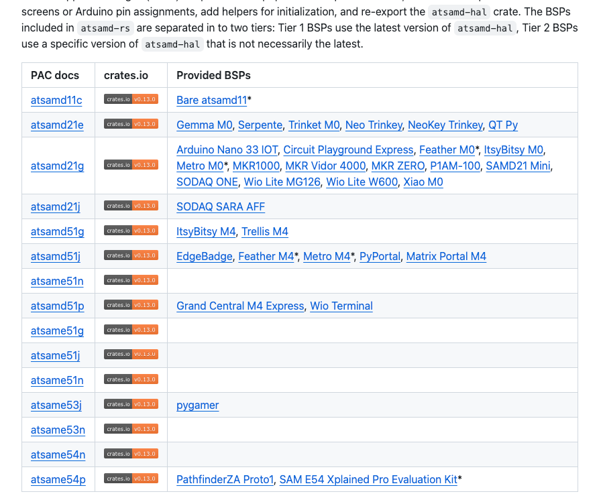
Task: Open the atsamd11c PAC docs link
Action: click(56, 100)
